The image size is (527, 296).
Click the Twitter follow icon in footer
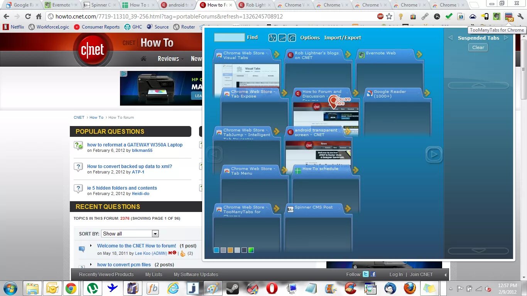pos(365,274)
